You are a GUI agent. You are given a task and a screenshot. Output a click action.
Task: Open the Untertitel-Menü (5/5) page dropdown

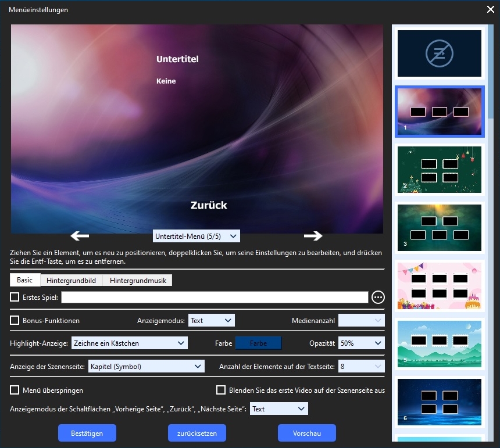click(x=196, y=236)
